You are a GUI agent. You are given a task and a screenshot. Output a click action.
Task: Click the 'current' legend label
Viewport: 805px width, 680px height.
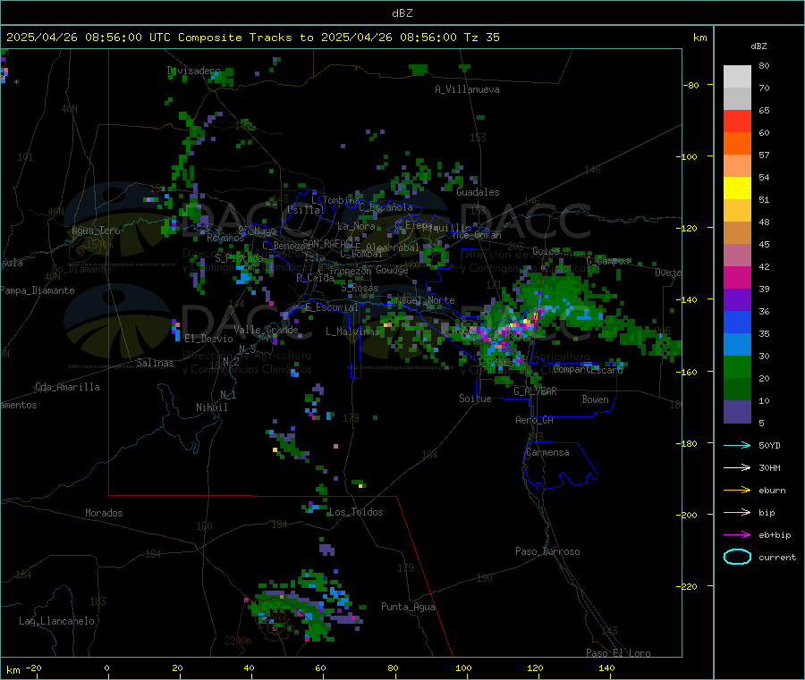tap(777, 558)
